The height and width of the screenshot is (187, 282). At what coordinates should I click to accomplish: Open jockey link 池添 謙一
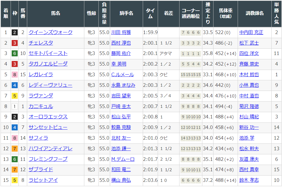click(x=121, y=149)
